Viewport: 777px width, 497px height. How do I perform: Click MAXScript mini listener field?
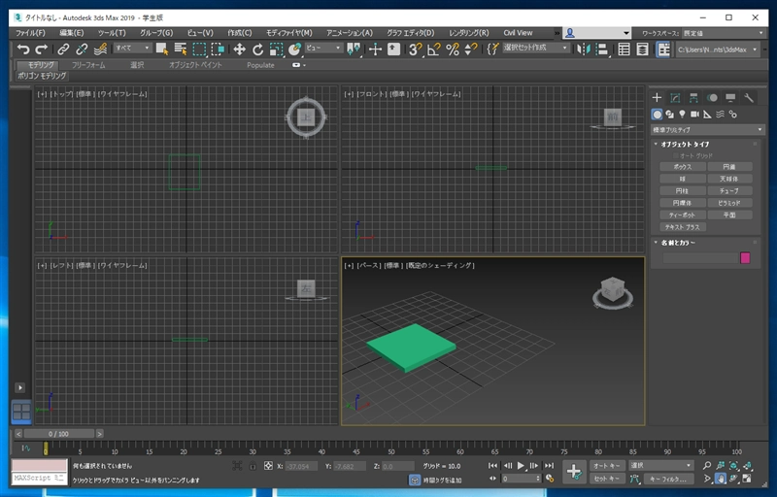coord(39,479)
